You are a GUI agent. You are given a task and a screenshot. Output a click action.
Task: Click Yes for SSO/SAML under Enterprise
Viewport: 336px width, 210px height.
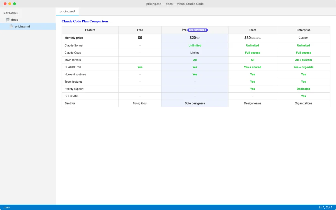(304, 96)
